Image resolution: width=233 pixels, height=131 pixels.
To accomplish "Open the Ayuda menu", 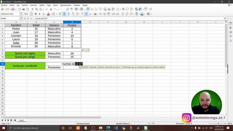I will [85, 5].
